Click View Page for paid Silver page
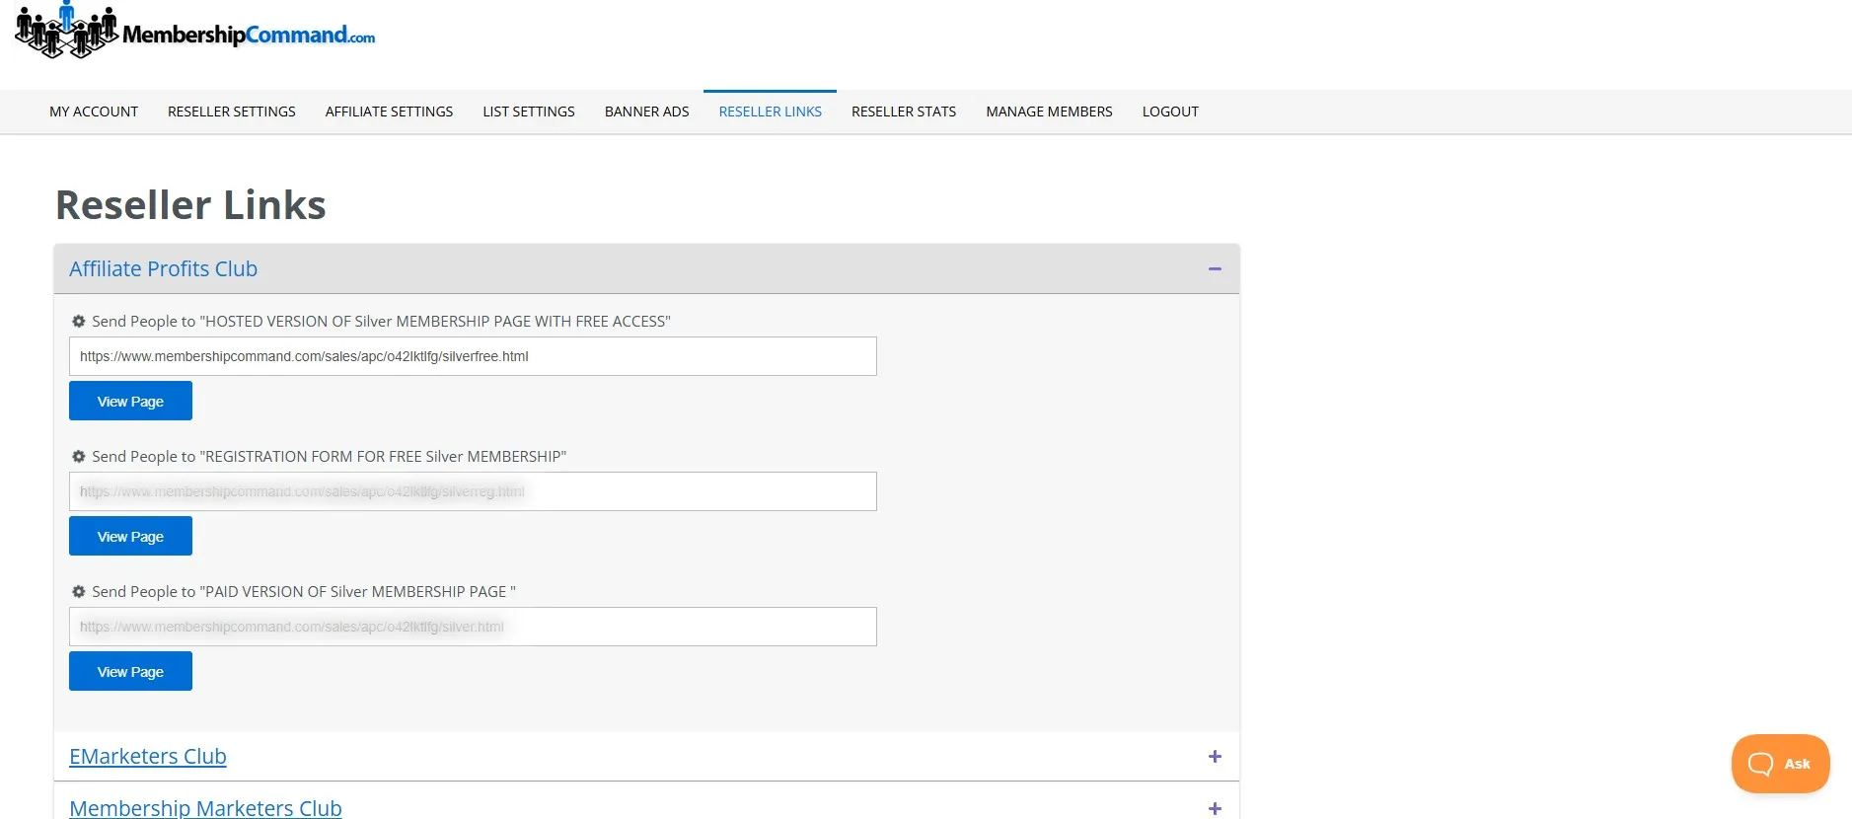The height and width of the screenshot is (819, 1852). pyautogui.click(x=130, y=671)
